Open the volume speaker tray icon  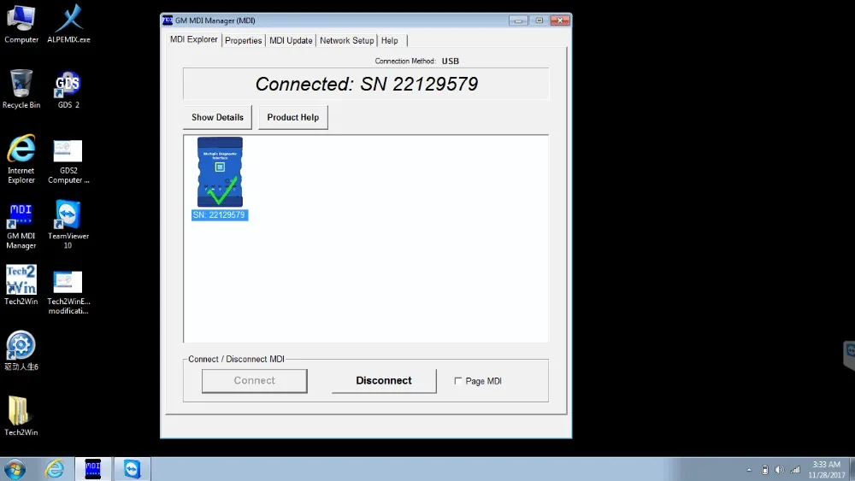pyautogui.click(x=780, y=470)
